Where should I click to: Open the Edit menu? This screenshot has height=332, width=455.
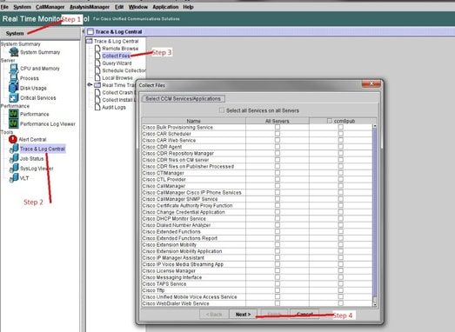pos(119,7)
